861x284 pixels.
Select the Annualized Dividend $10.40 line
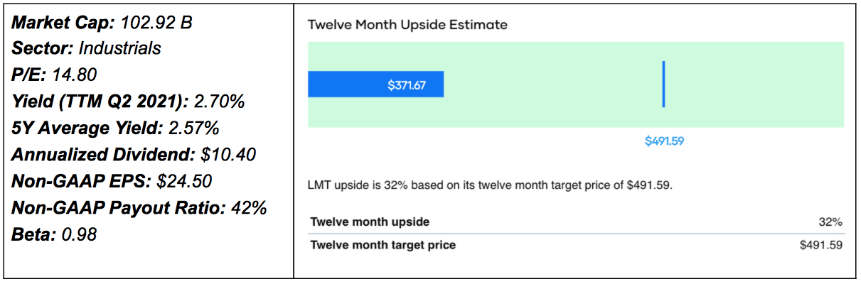click(x=134, y=154)
